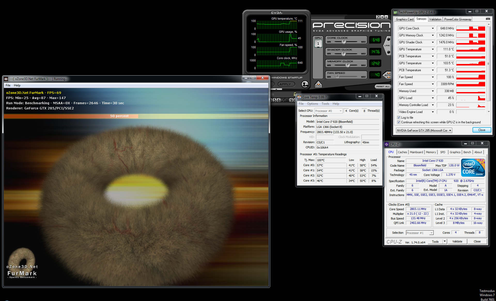Click the Precision dropdown arrow icon beside help
Viewport: 496px width, 301px height.
pyautogui.click(x=382, y=17)
